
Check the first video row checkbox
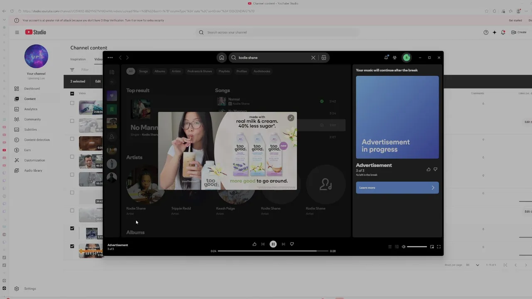(x=72, y=103)
